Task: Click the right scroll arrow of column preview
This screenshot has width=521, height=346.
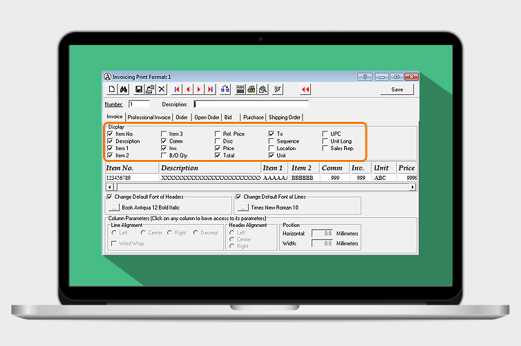Action: click(413, 187)
